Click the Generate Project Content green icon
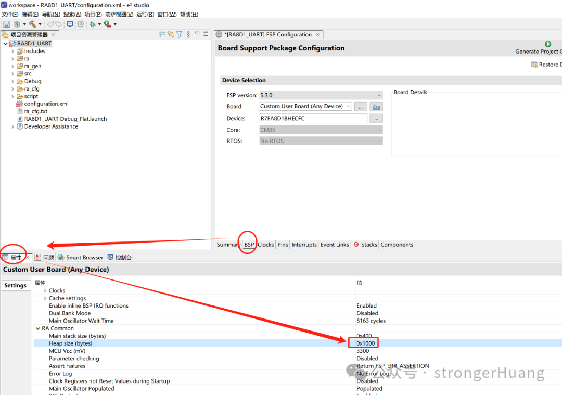Image resolution: width=562 pixels, height=395 pixels. (547, 44)
